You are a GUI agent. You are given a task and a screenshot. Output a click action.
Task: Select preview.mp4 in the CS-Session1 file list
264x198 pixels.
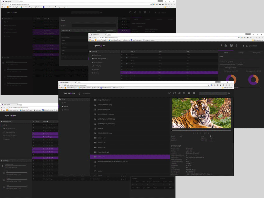point(130,157)
